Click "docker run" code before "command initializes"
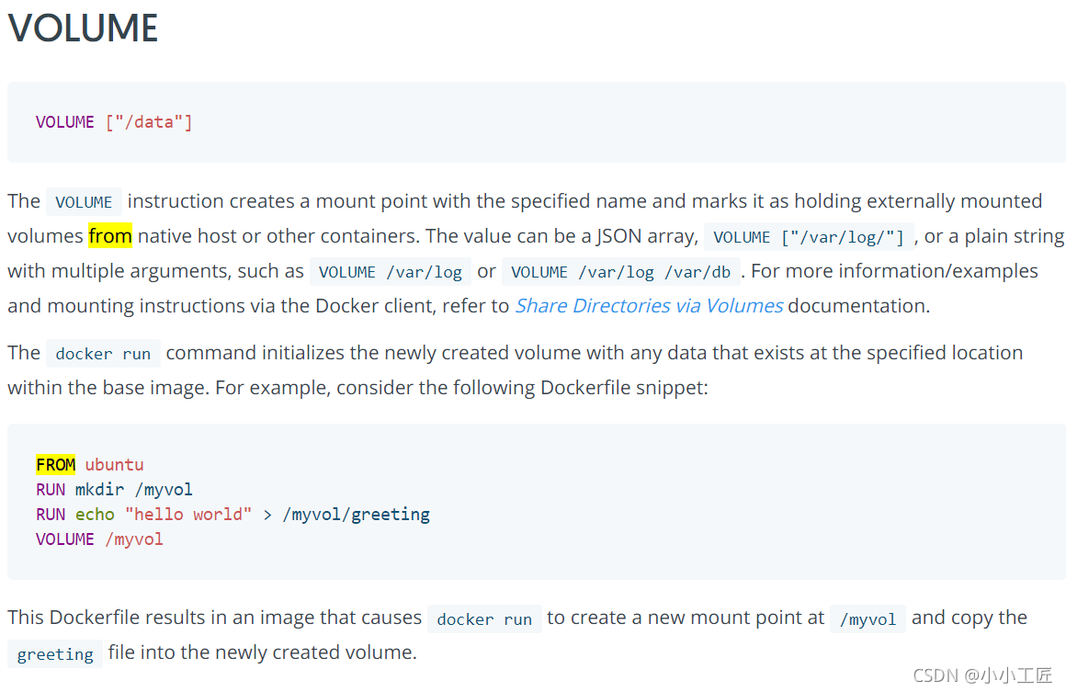The height and width of the screenshot is (692, 1066). (103, 354)
